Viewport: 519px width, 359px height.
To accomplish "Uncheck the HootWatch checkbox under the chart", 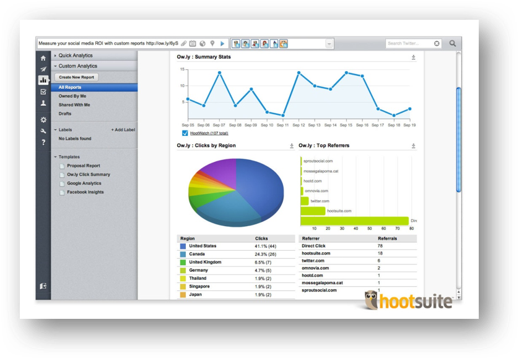I will coord(183,132).
